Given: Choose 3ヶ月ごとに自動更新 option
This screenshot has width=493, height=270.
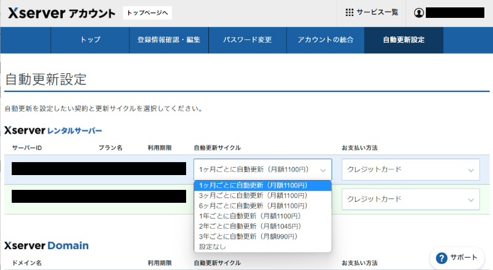Looking at the screenshot, I should point(253,195).
